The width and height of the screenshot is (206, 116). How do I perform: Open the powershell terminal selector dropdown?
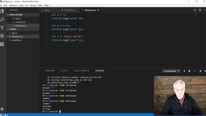click(x=171, y=71)
